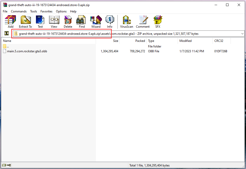
Task: Open the Favorites menu
Action: coord(46,11)
